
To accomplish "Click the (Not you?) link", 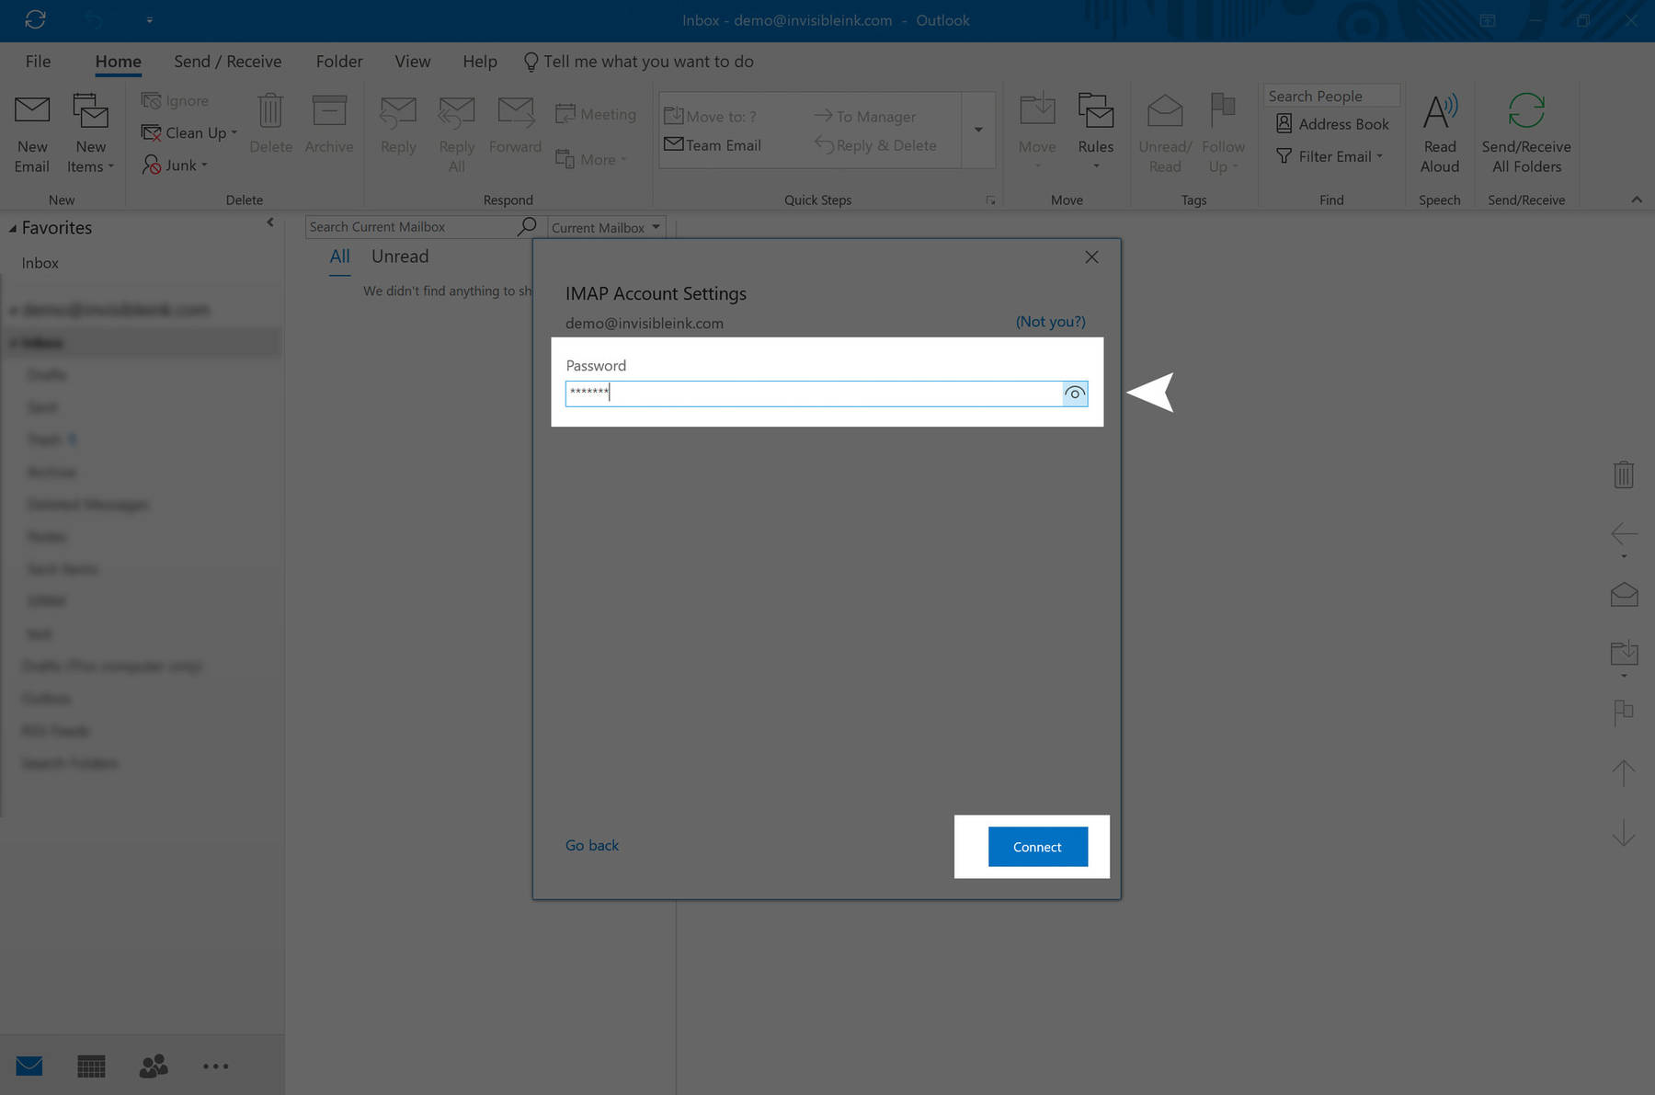I will (1050, 322).
